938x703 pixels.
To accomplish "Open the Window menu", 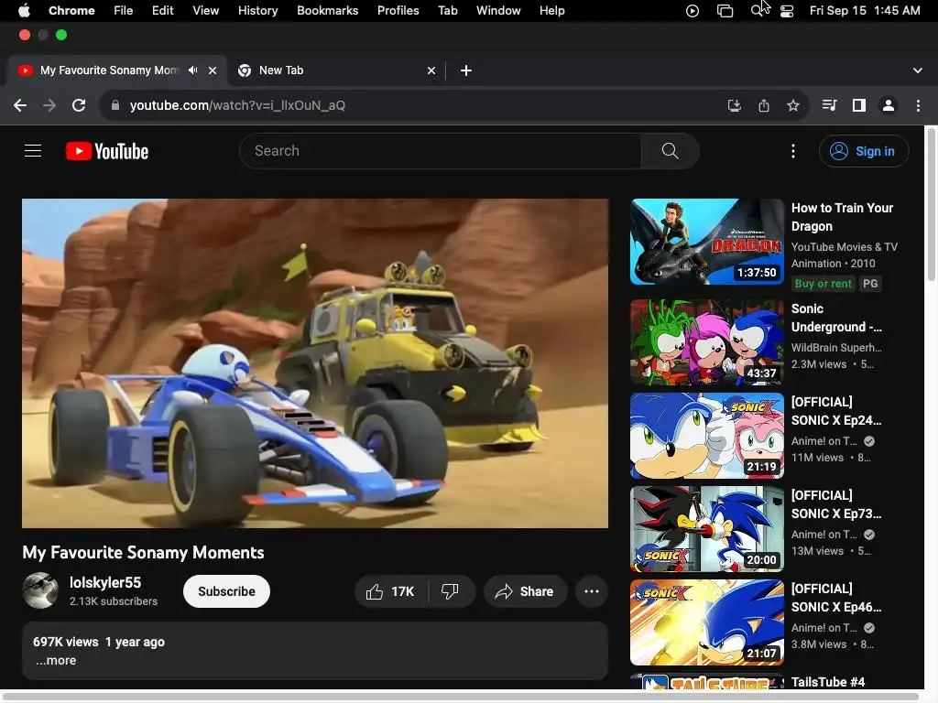I will [x=498, y=11].
